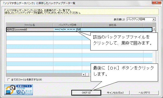Click the キャンセル(Esc) button

click(x=115, y=93)
